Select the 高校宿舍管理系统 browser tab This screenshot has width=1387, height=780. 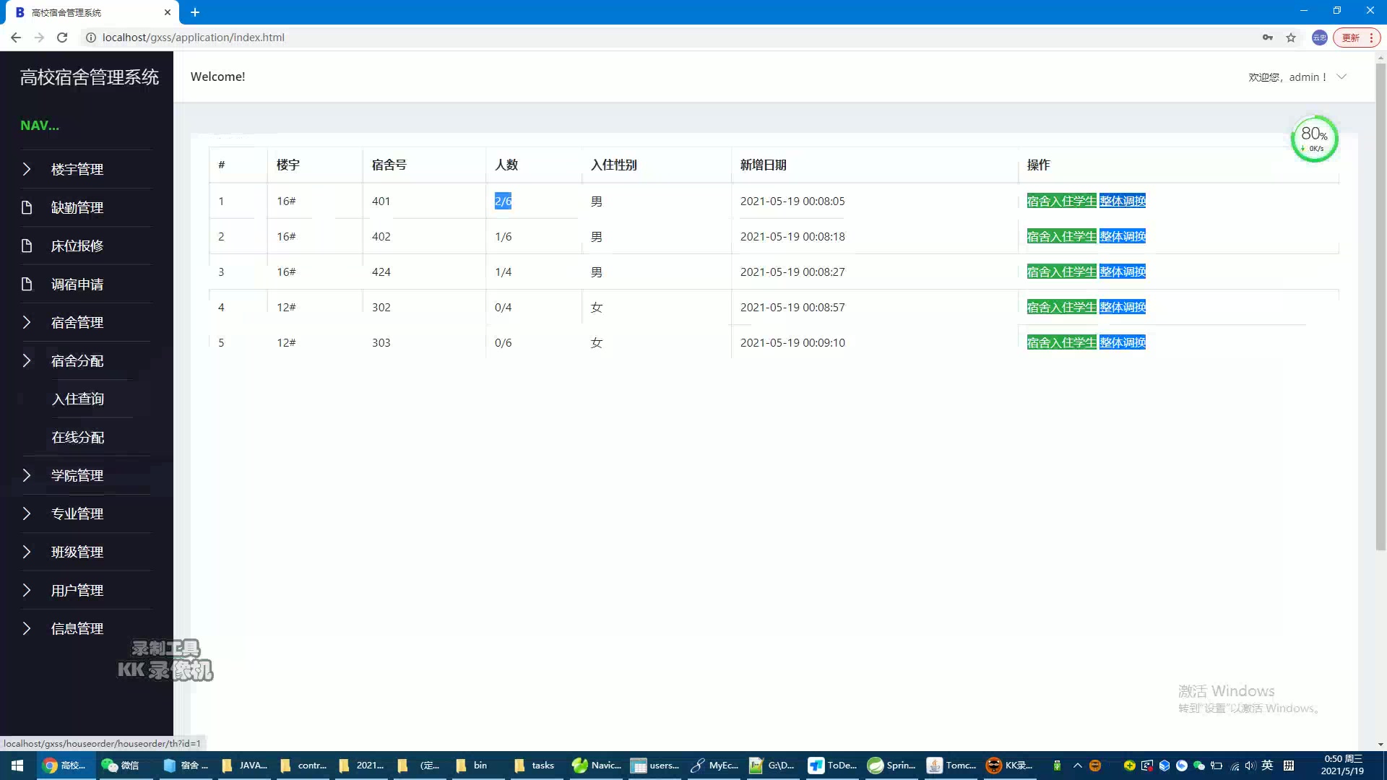click(87, 12)
